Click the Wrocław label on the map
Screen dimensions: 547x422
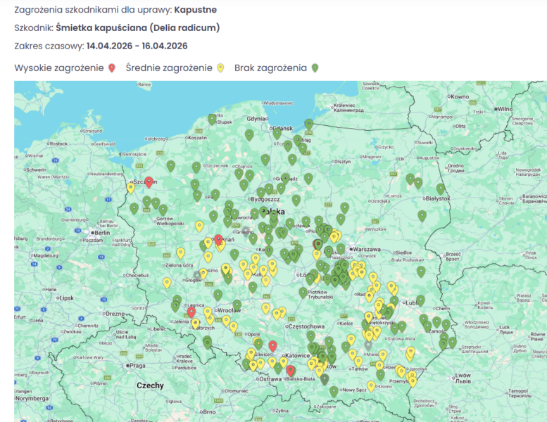click(227, 310)
